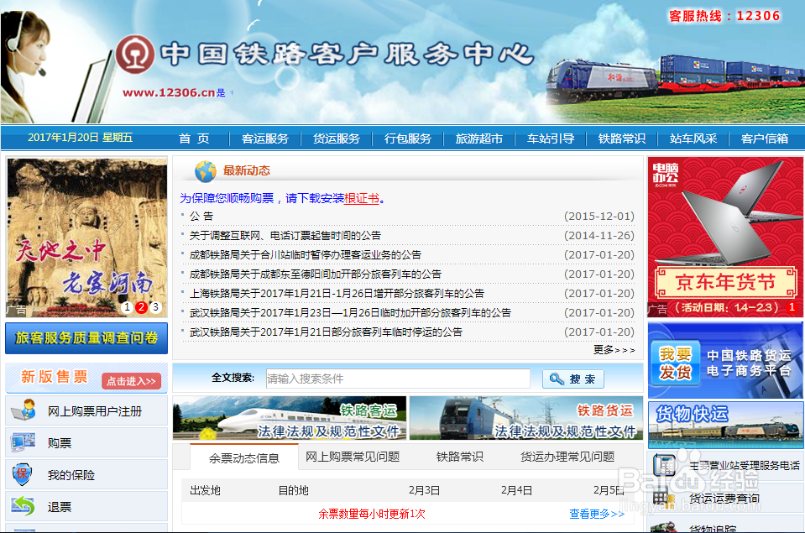Open the 站车风采 menu
This screenshot has width=805, height=533.
tap(693, 138)
